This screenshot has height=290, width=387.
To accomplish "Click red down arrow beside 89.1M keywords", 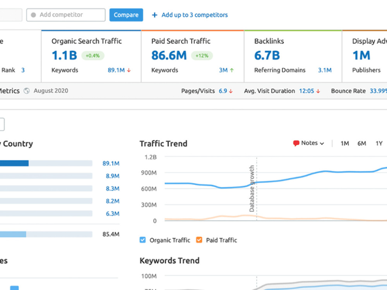I will (129, 70).
